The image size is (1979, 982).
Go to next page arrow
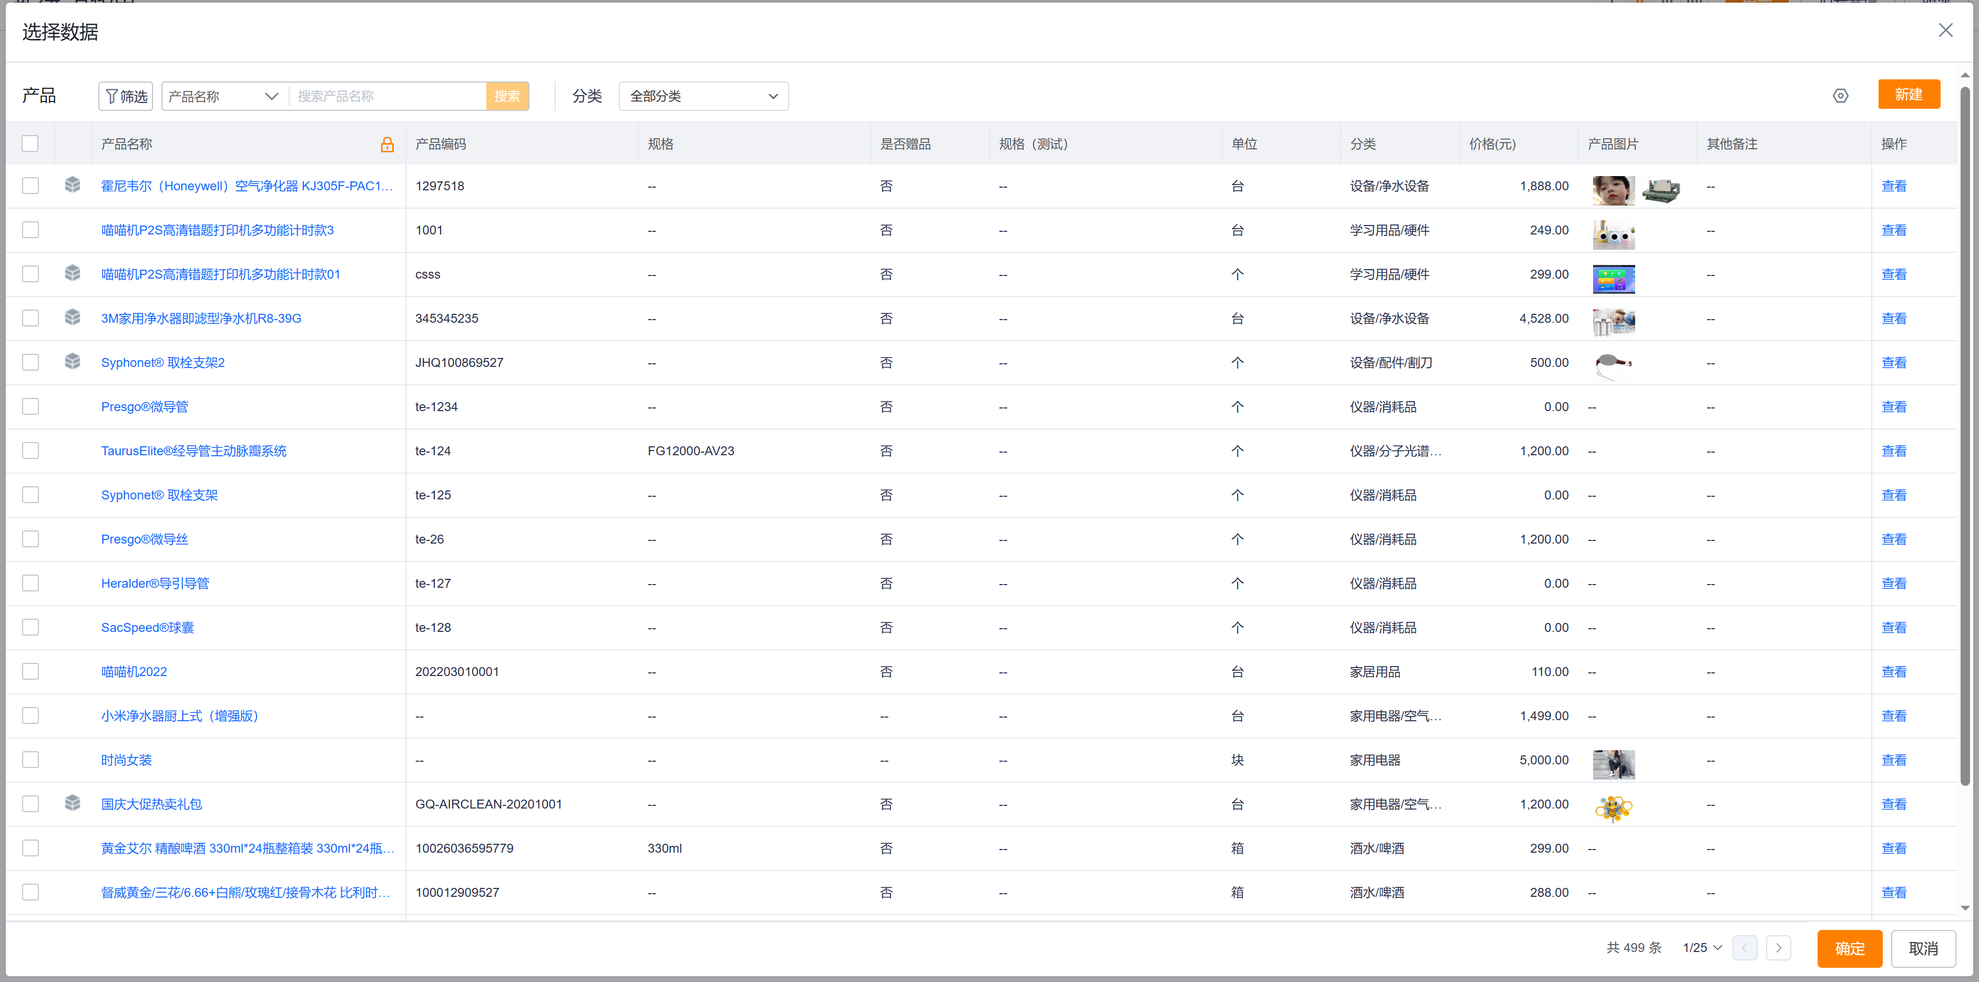coord(1778,947)
